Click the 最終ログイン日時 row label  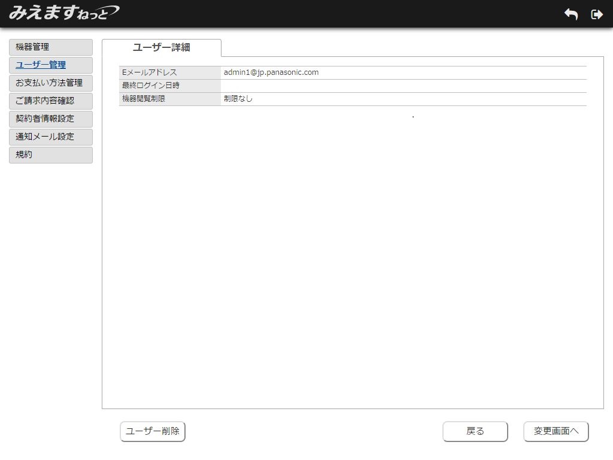[x=151, y=86]
